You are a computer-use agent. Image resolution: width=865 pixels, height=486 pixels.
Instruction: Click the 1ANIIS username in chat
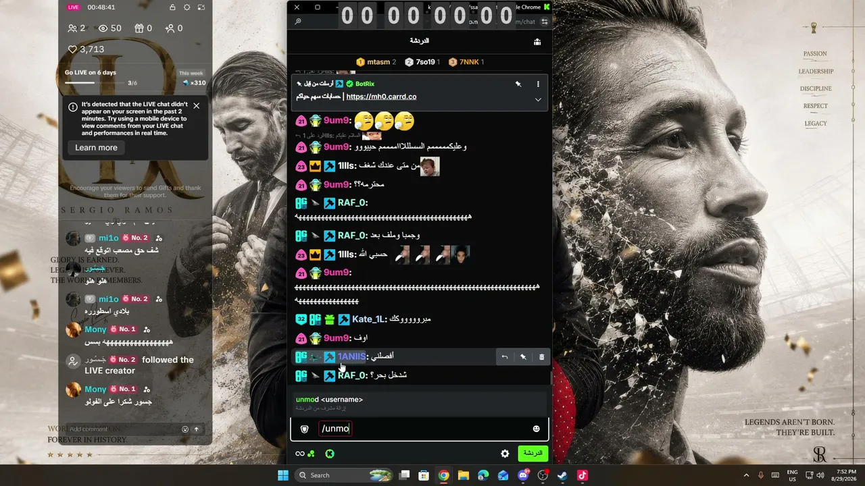tap(351, 356)
